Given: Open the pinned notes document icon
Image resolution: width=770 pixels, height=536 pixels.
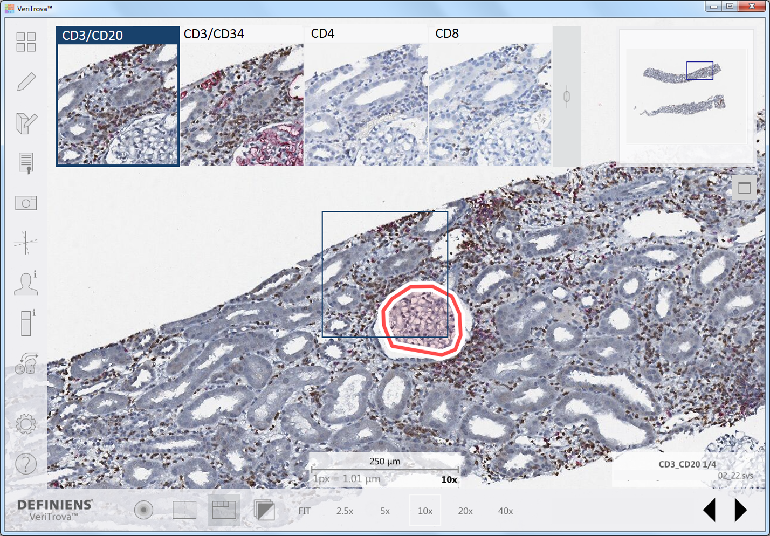Looking at the screenshot, I should tap(26, 163).
